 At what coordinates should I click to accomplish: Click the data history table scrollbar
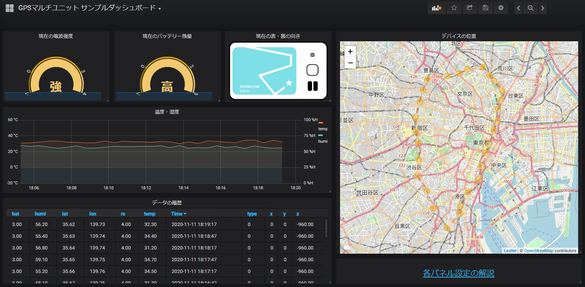[326, 228]
